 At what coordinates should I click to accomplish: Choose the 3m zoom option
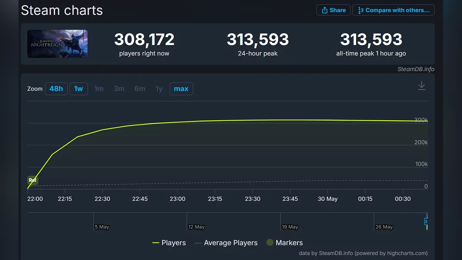point(119,89)
